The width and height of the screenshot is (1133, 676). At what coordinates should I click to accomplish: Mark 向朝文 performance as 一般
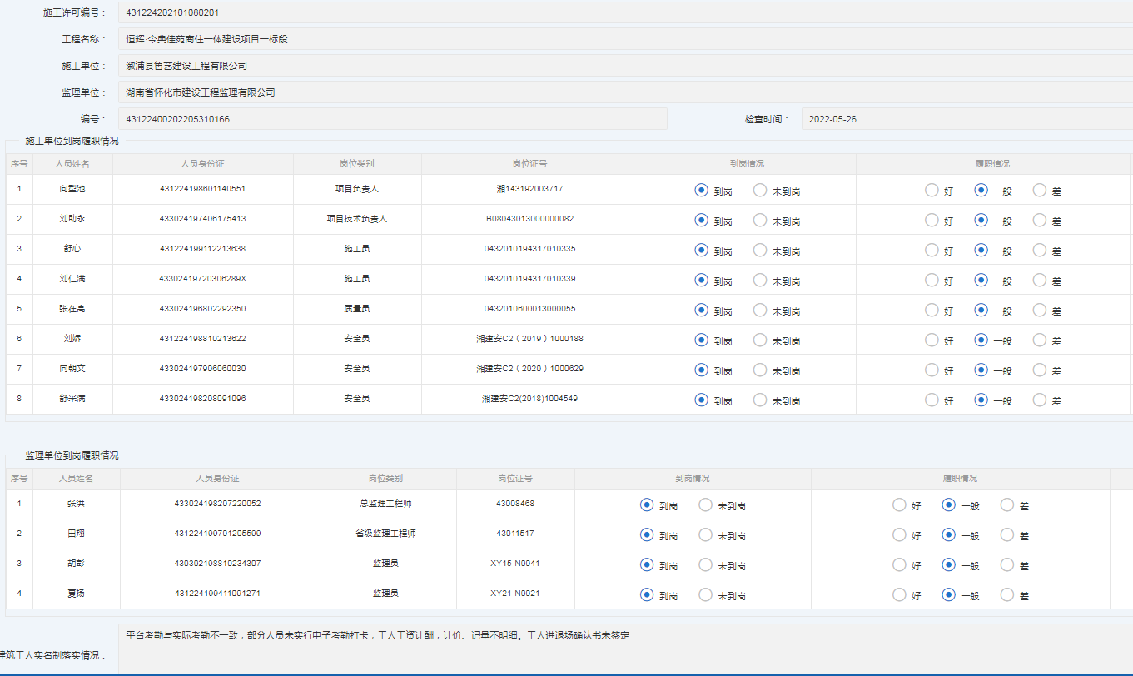pos(981,370)
